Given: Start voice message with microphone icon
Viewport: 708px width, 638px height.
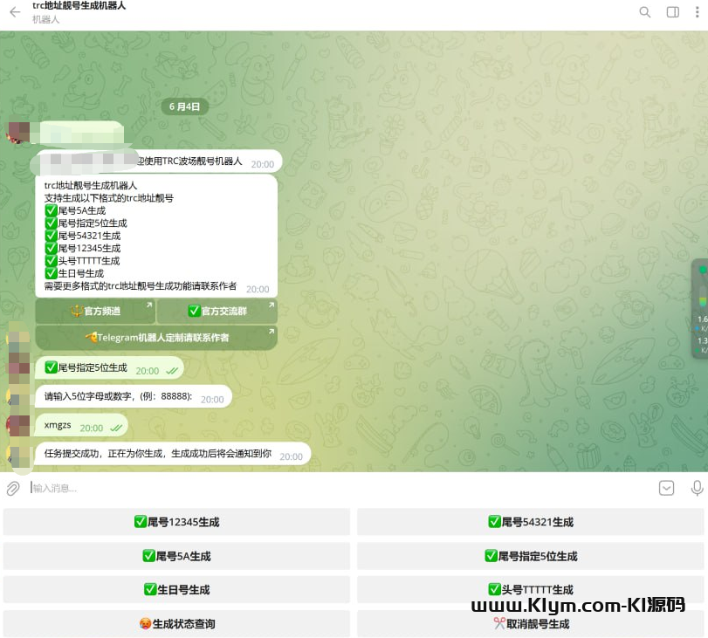Looking at the screenshot, I should click(697, 488).
